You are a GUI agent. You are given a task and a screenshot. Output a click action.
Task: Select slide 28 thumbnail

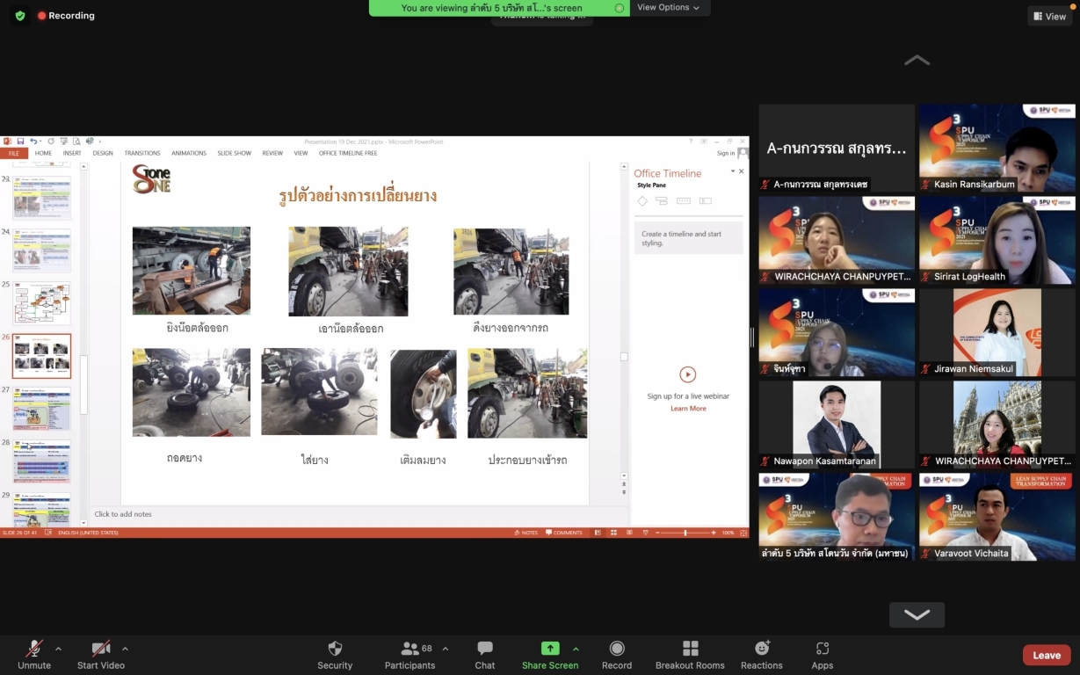[x=41, y=461]
